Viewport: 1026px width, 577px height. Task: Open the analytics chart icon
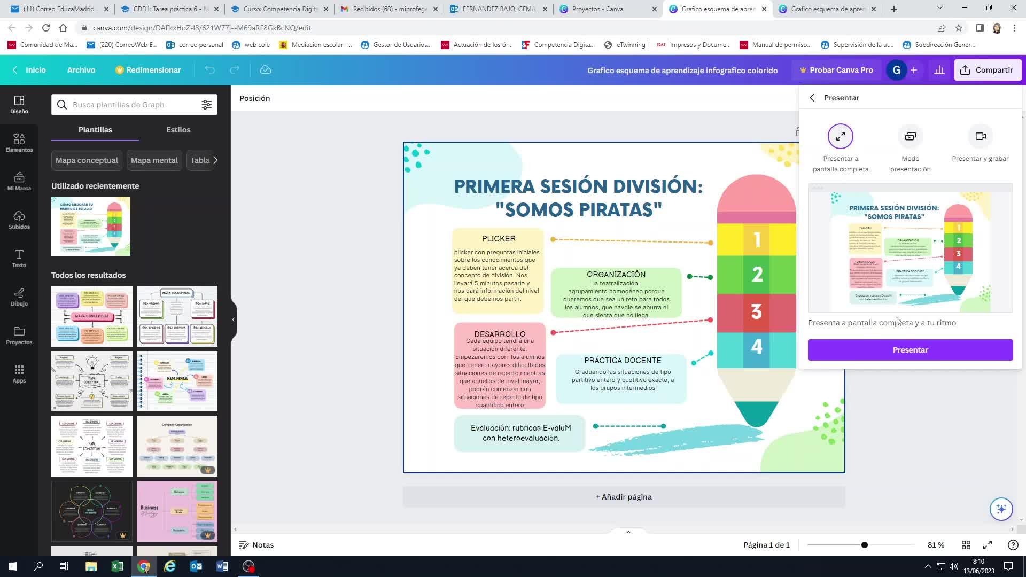click(939, 70)
